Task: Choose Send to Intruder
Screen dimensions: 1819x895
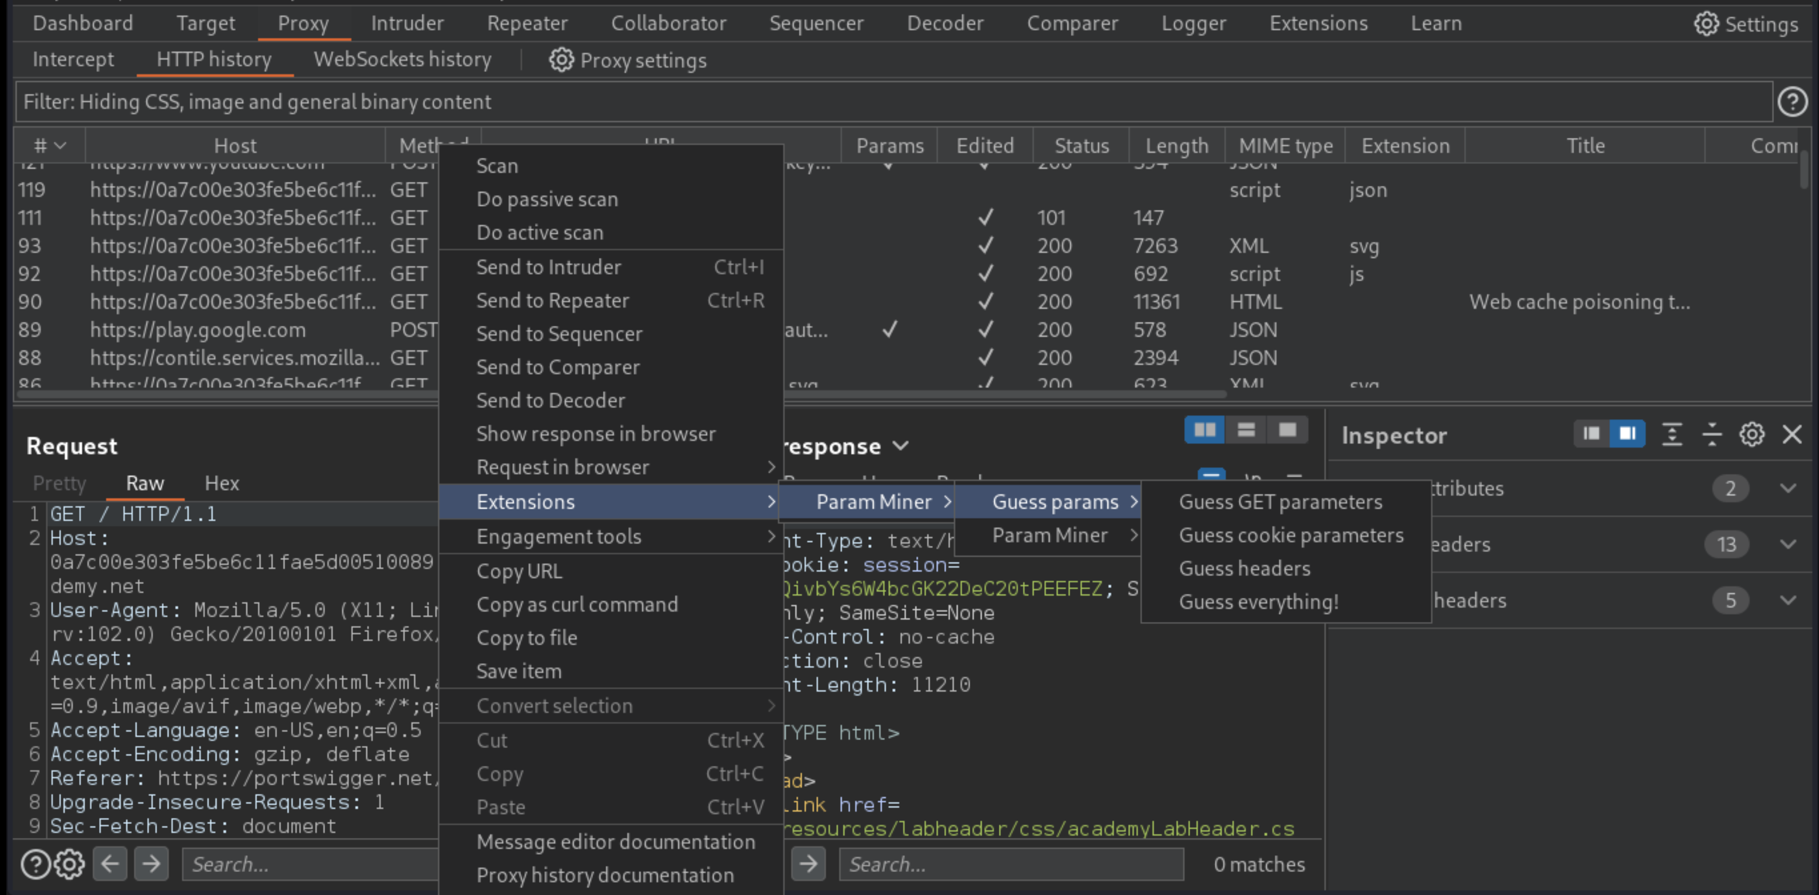Action: tap(611, 267)
